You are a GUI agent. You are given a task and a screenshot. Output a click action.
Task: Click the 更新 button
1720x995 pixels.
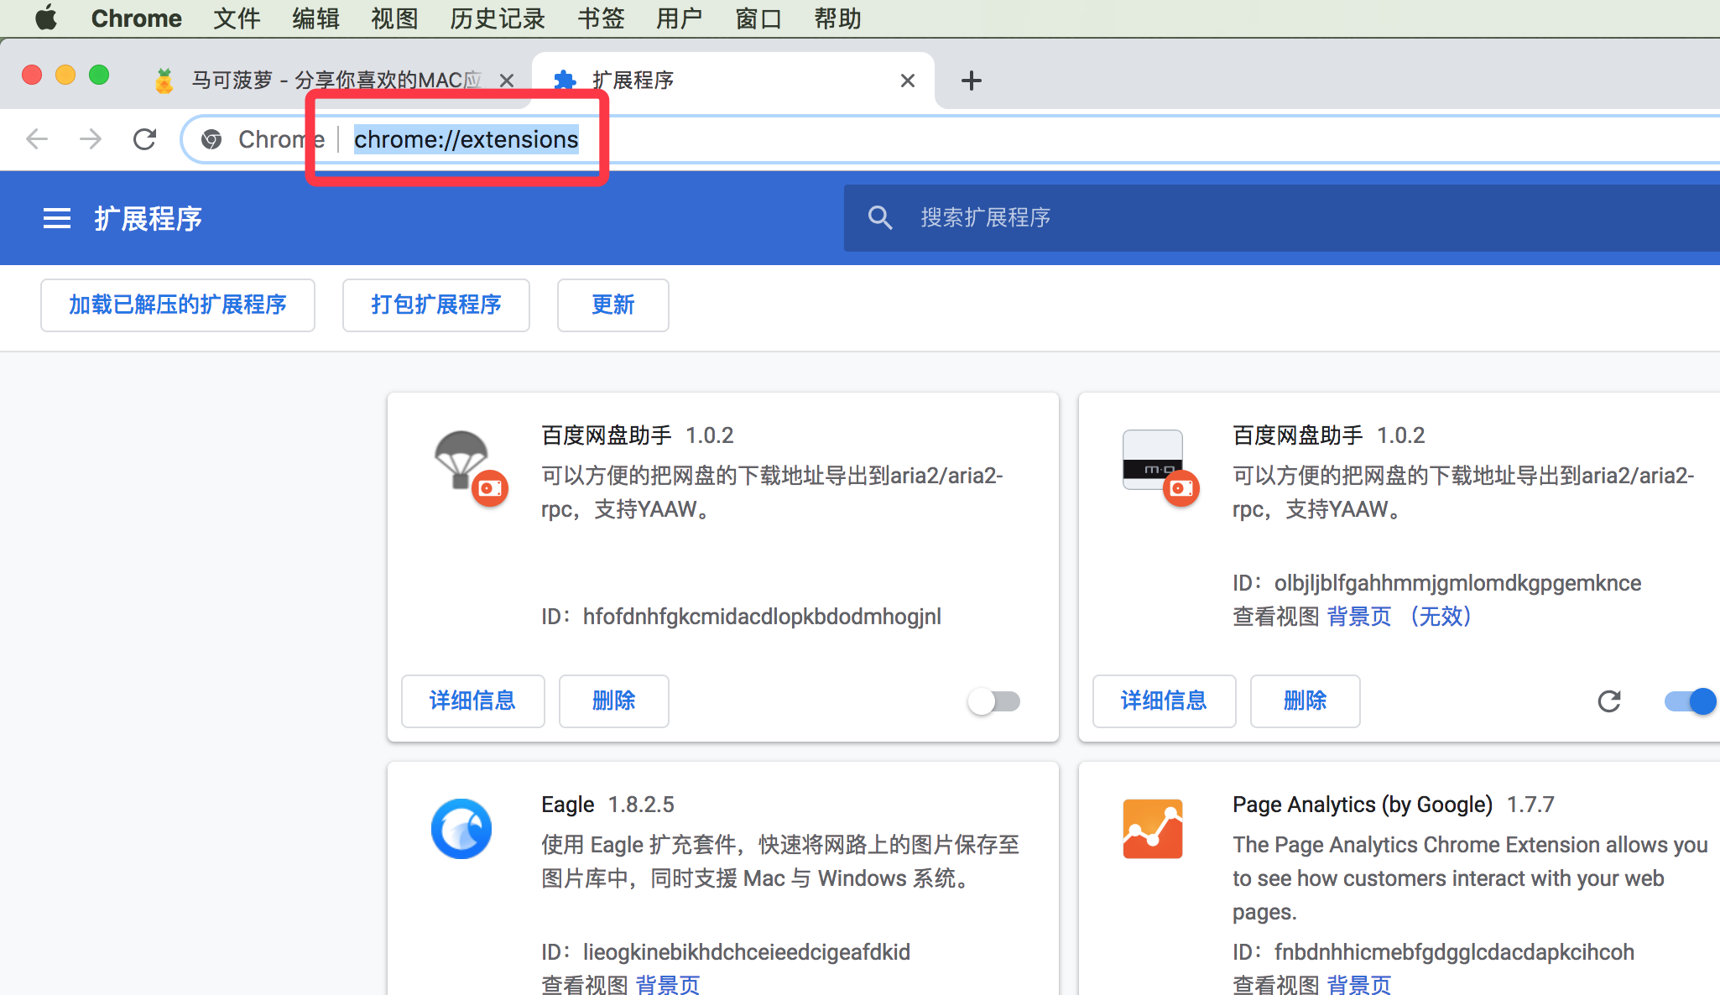[613, 305]
